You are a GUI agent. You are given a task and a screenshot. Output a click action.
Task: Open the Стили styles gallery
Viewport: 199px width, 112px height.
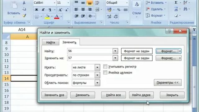tap(137, 10)
